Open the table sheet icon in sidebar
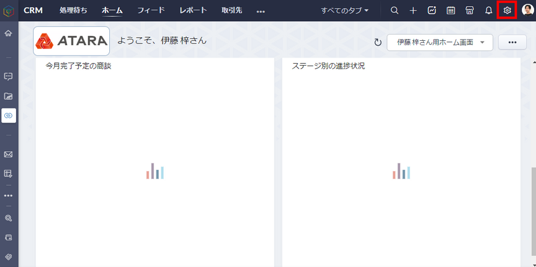Screen dimensions: 536x267 8,174
